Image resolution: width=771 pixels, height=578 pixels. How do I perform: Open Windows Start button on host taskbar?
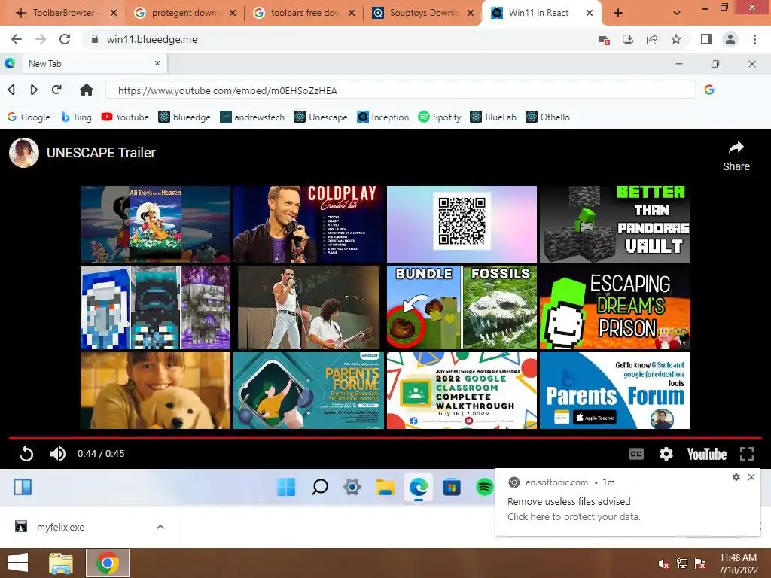coord(18,563)
